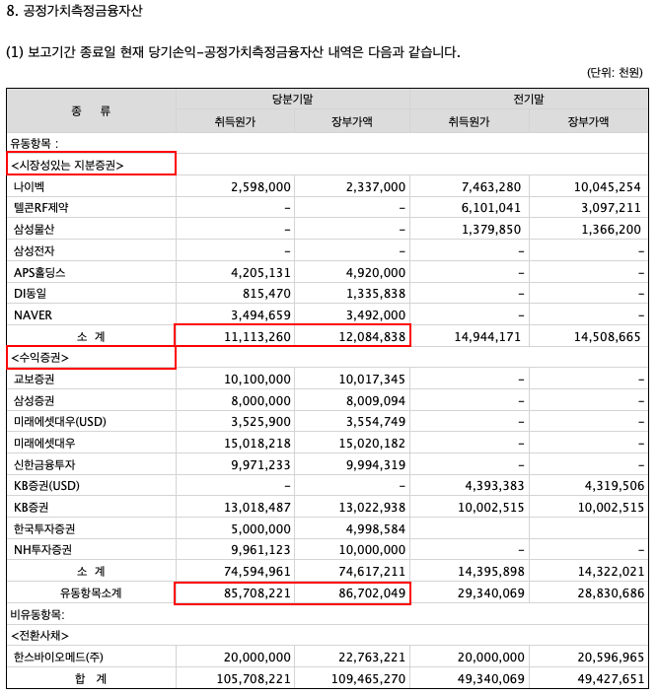Click the value 9,961,123
The width and height of the screenshot is (658, 695).
pyautogui.click(x=260, y=550)
